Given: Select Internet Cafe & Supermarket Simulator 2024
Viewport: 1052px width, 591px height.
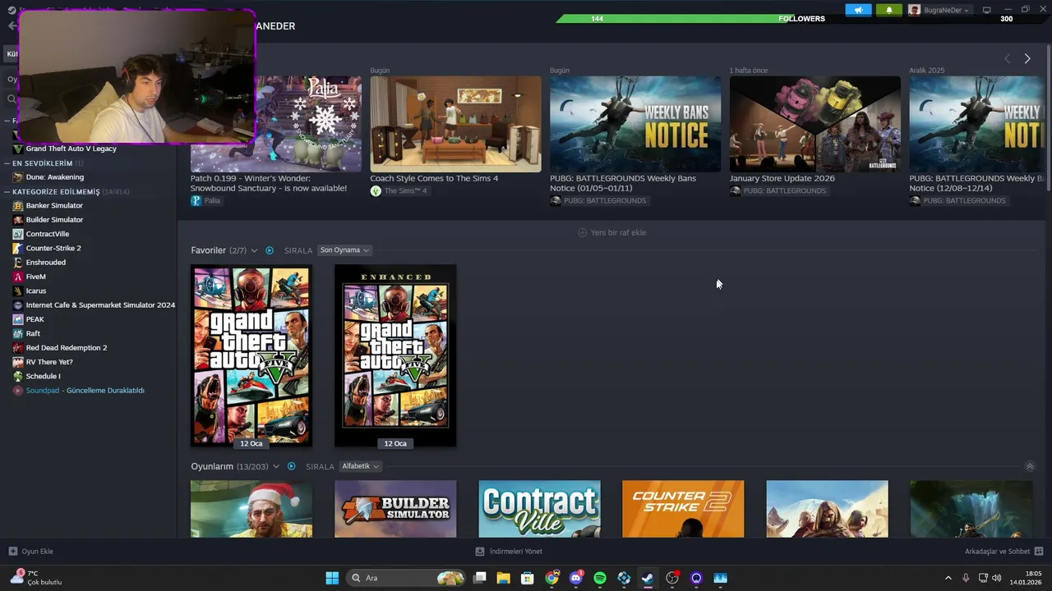Looking at the screenshot, I should point(94,305).
